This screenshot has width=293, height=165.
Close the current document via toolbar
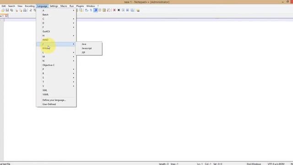pos(16,10)
